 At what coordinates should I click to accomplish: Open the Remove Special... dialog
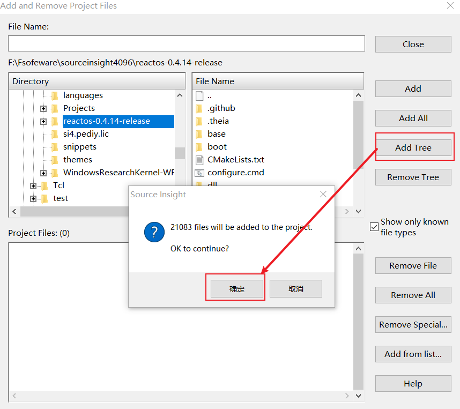point(413,325)
